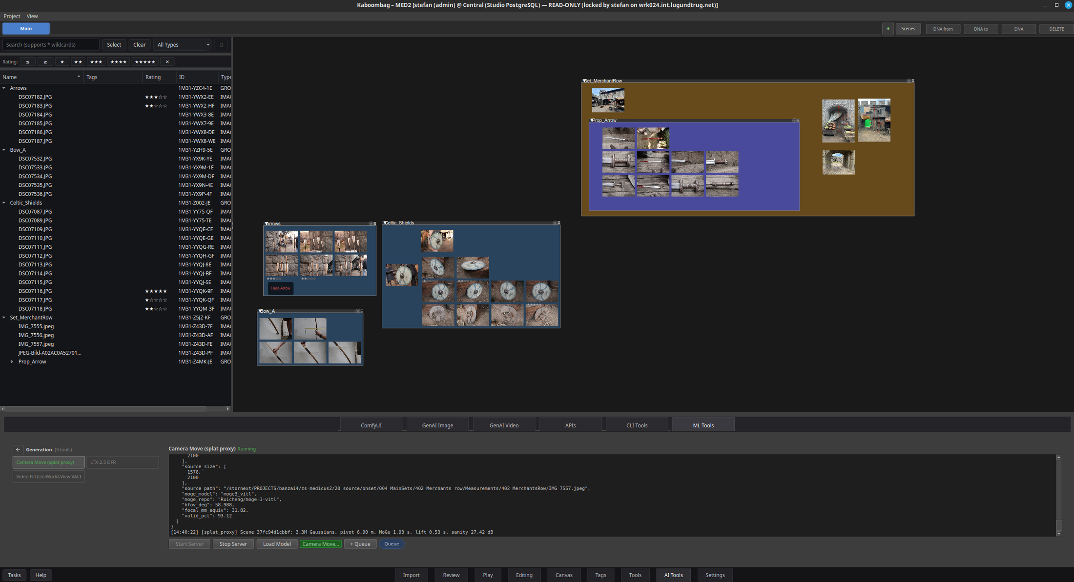1074x582 pixels.
Task: Open the Project menu
Action: point(12,16)
